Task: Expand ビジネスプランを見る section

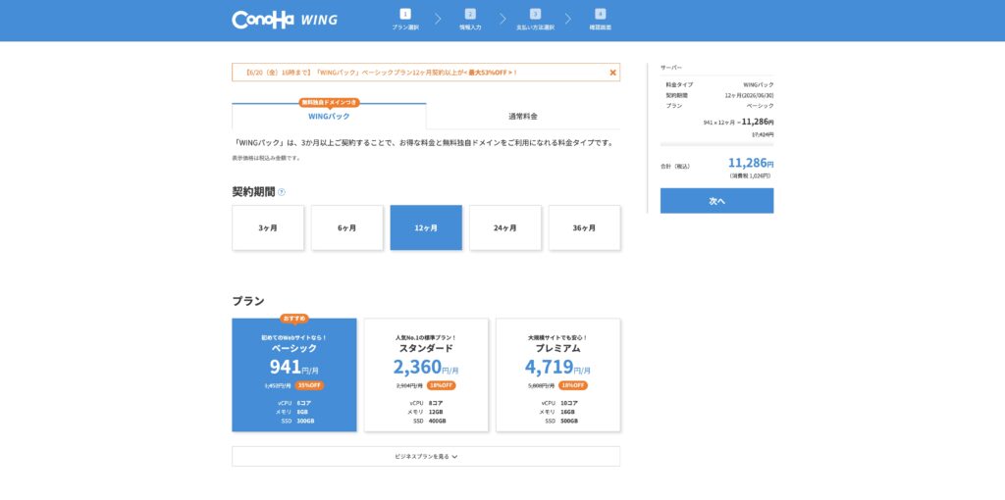Action: click(426, 457)
